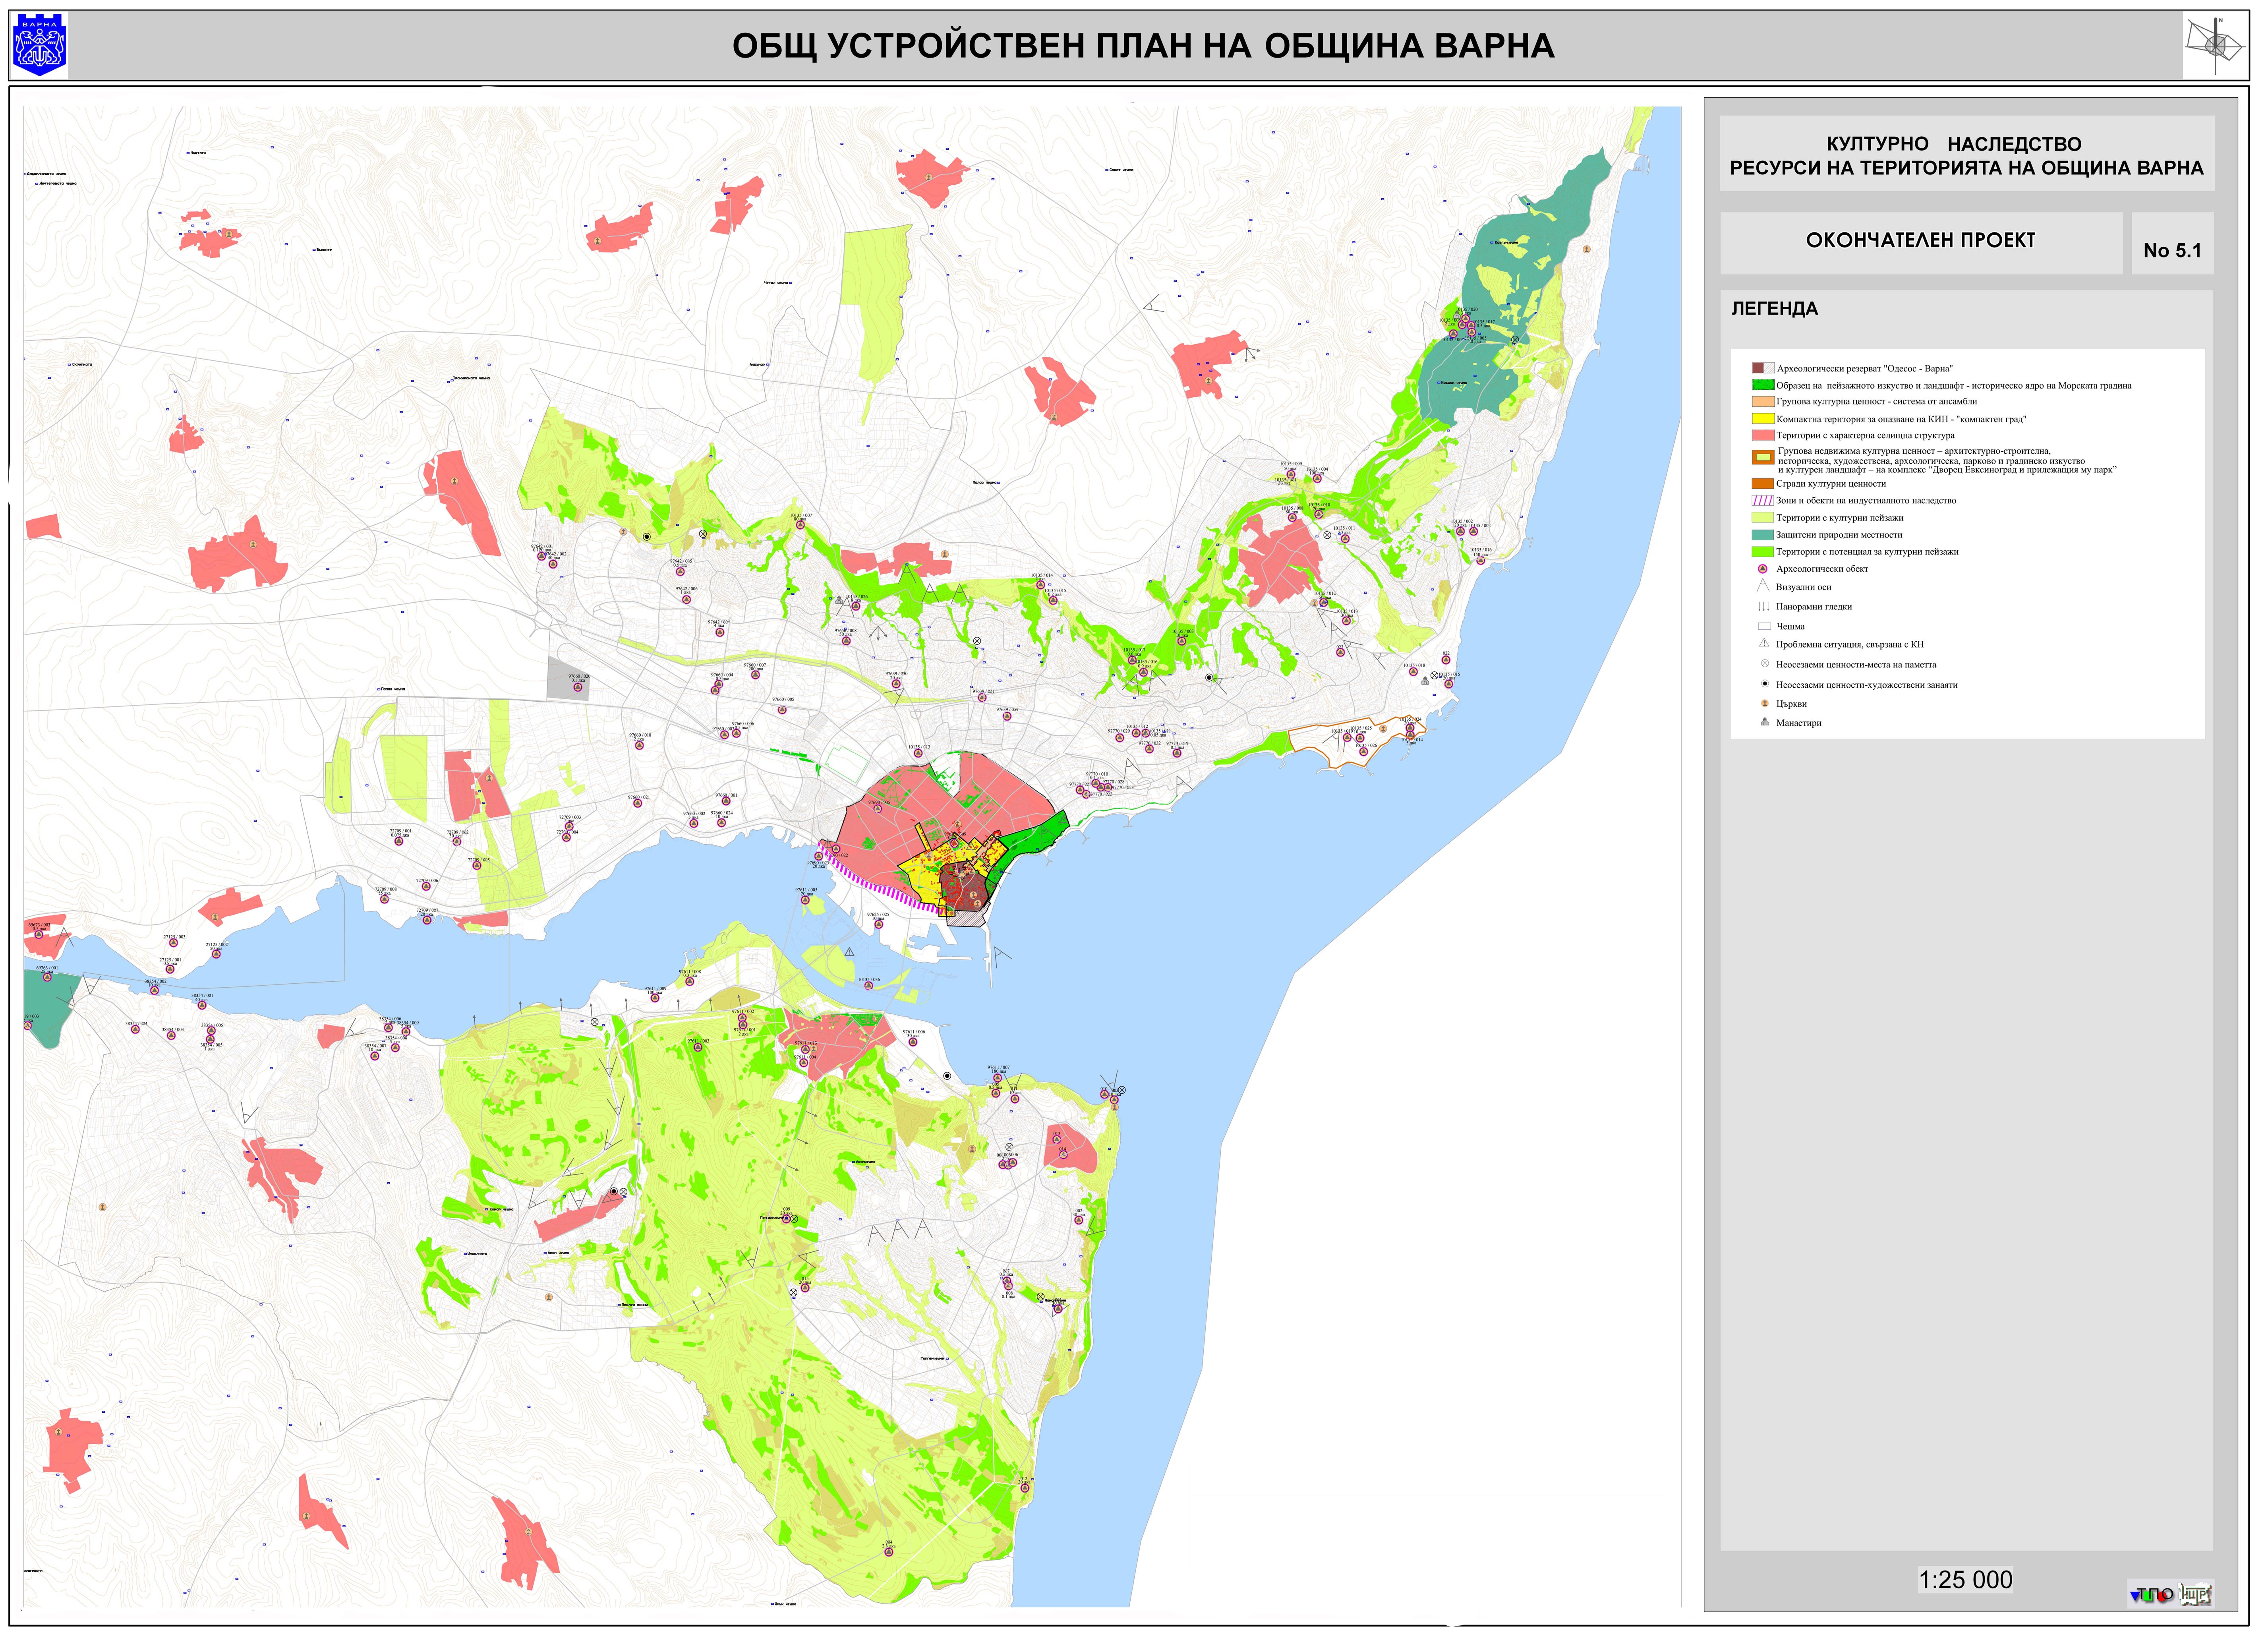
Task: Click the text Неосезаеми ценности-места на паметта
Action: tap(1856, 665)
